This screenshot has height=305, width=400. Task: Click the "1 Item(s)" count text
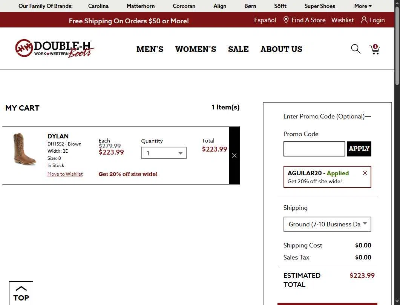225,107
